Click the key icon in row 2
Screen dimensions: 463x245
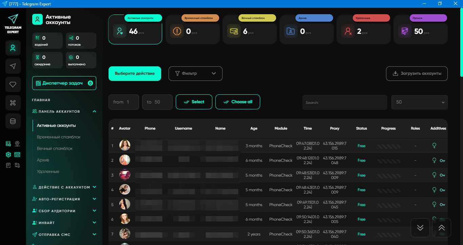442,161
